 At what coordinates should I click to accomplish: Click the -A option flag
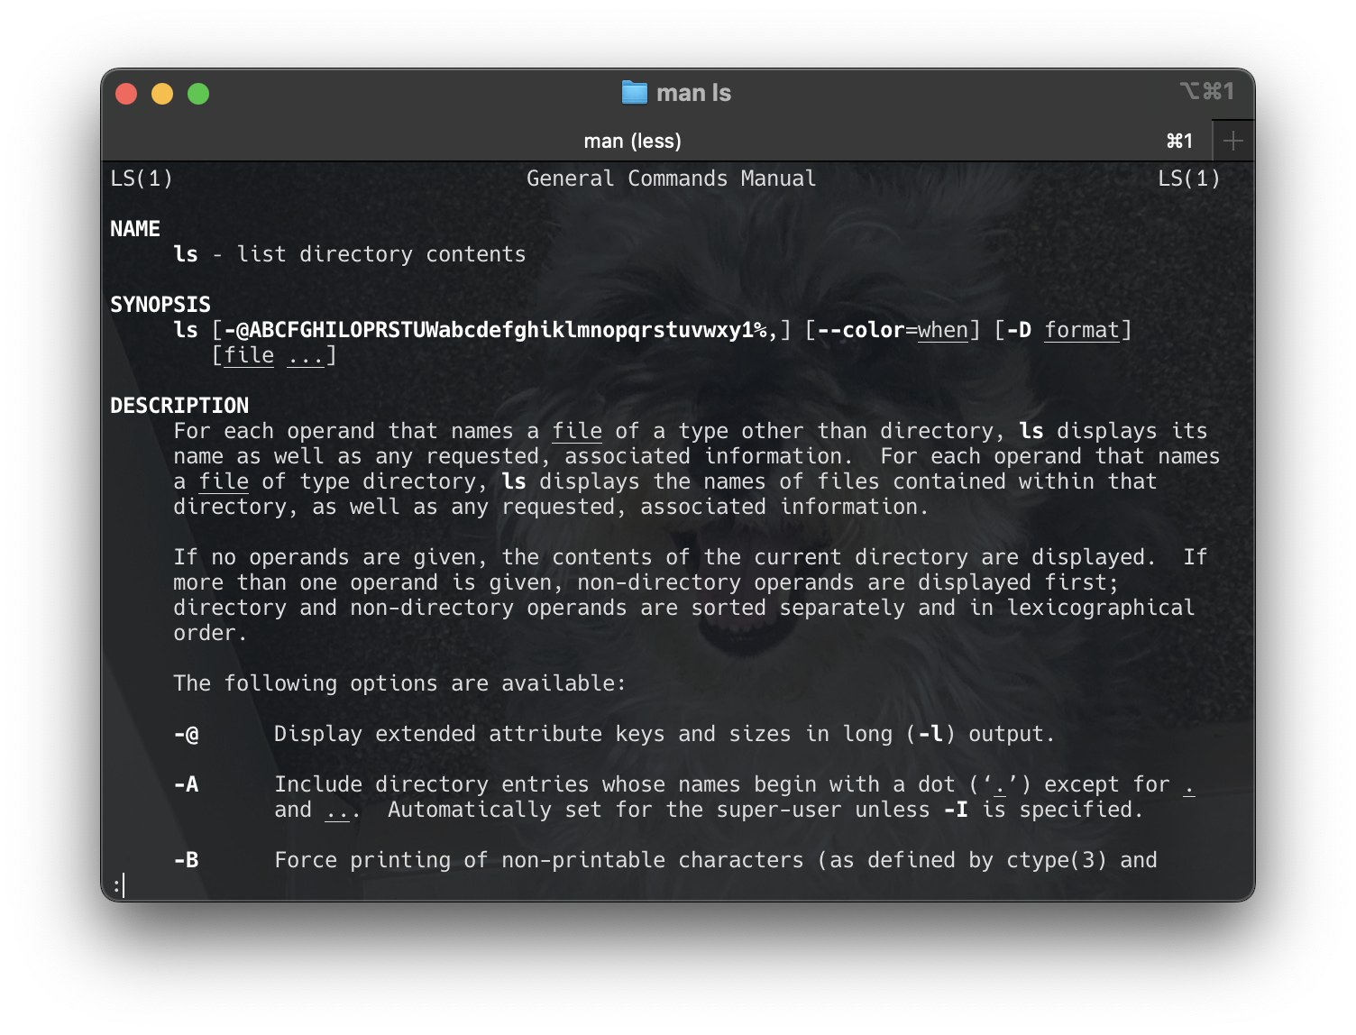point(186,784)
